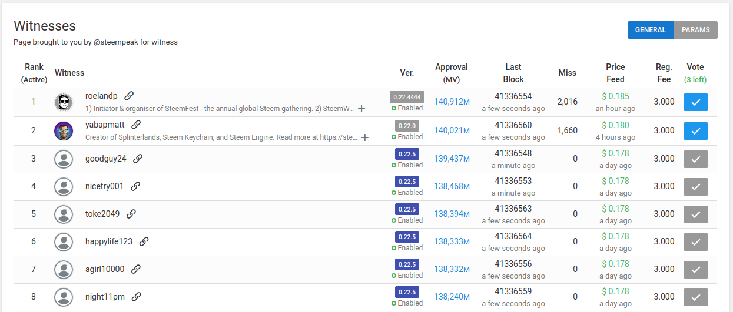The width and height of the screenshot is (733, 312).
Task: Click the 0.22.5 version badge for nicetry001
Action: tap(407, 181)
